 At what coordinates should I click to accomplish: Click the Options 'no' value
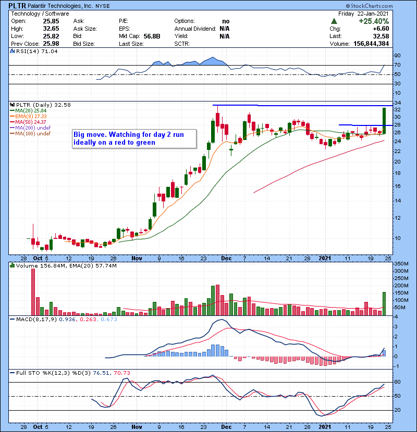226,21
